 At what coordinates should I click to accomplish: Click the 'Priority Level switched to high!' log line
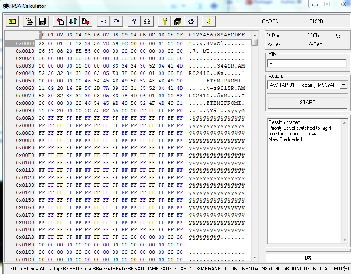click(x=300, y=128)
